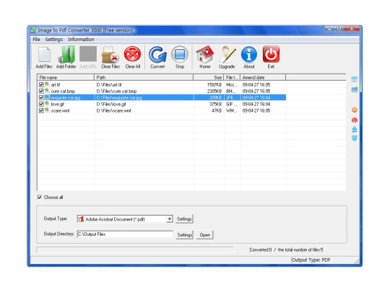Move file down with the down-arrow icon
This screenshot has height=292, width=390.
tap(355, 138)
